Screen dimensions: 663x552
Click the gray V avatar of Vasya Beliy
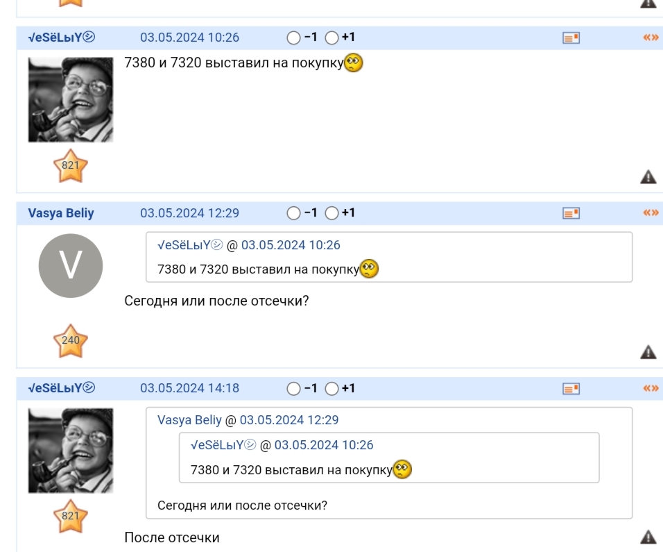click(71, 266)
